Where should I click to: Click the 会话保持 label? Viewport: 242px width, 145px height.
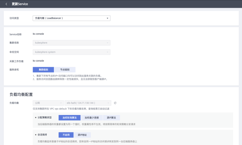coord(42,135)
